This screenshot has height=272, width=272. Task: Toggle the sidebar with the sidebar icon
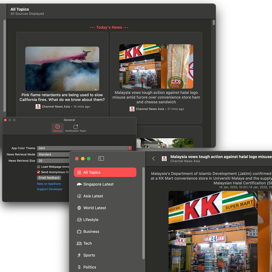(x=101, y=159)
